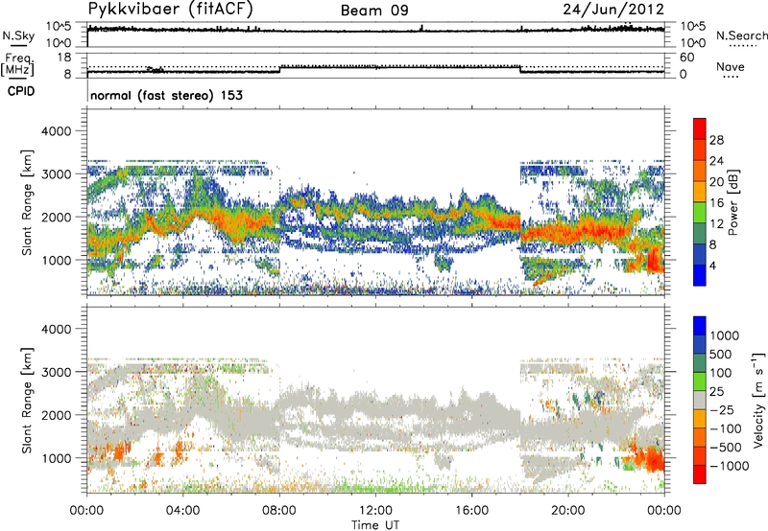
Task: Click the 'Slant Range [km]' label of power panel
Action: (x=27, y=202)
